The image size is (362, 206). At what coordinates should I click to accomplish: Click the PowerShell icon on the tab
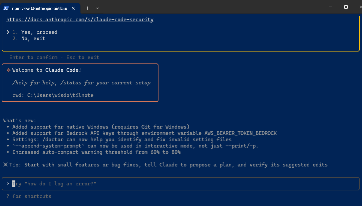(x=6, y=8)
